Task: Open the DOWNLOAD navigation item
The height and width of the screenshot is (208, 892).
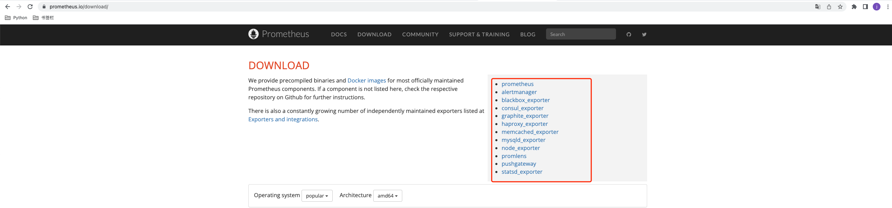Action: pos(374,34)
